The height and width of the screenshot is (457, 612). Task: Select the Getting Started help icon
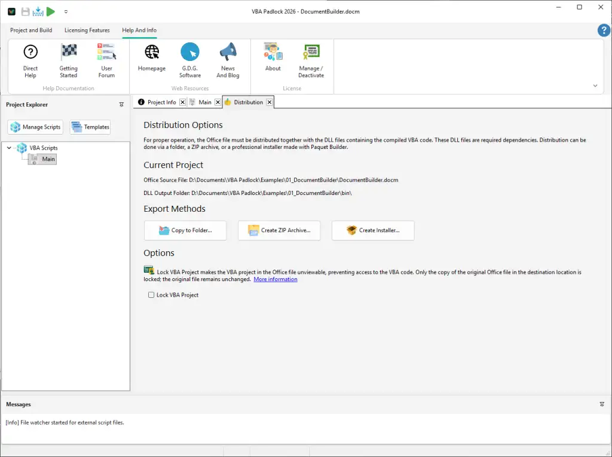[68, 60]
